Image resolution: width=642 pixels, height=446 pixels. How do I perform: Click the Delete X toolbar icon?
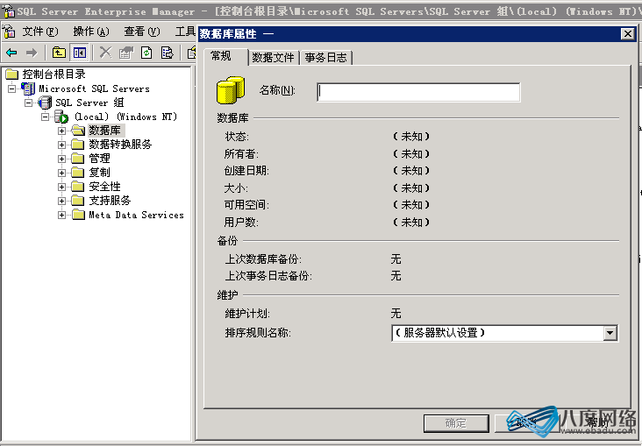coord(105,53)
